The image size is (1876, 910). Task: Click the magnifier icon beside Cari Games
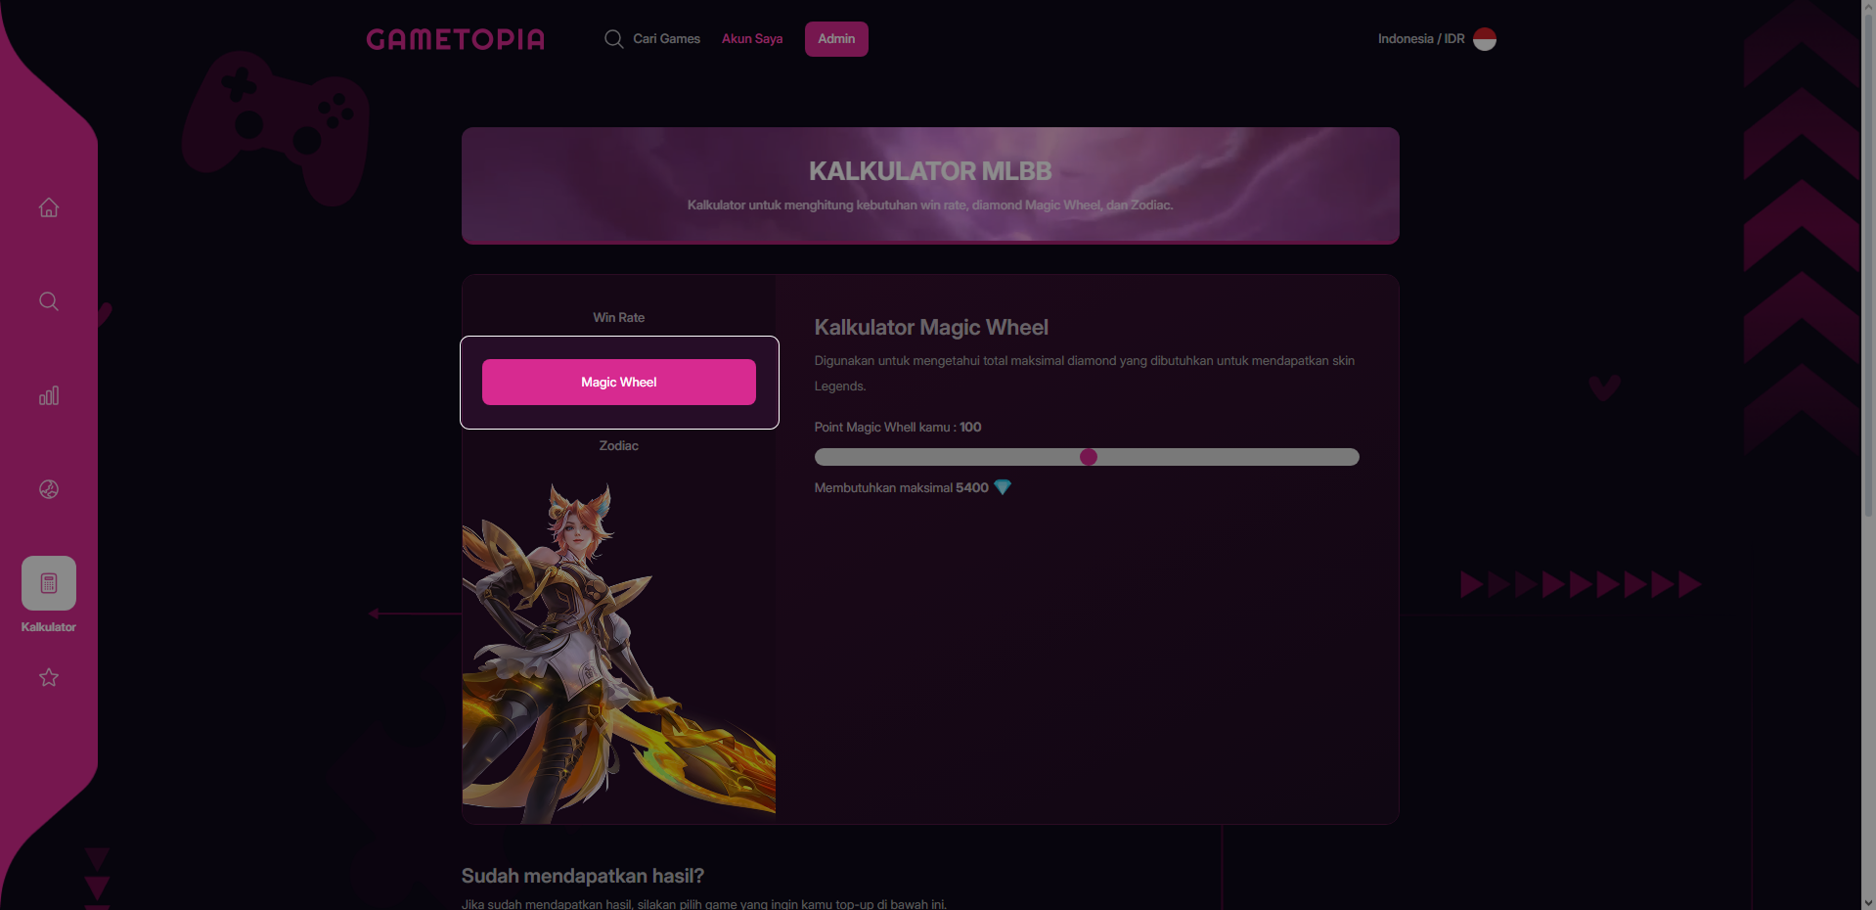613,39
